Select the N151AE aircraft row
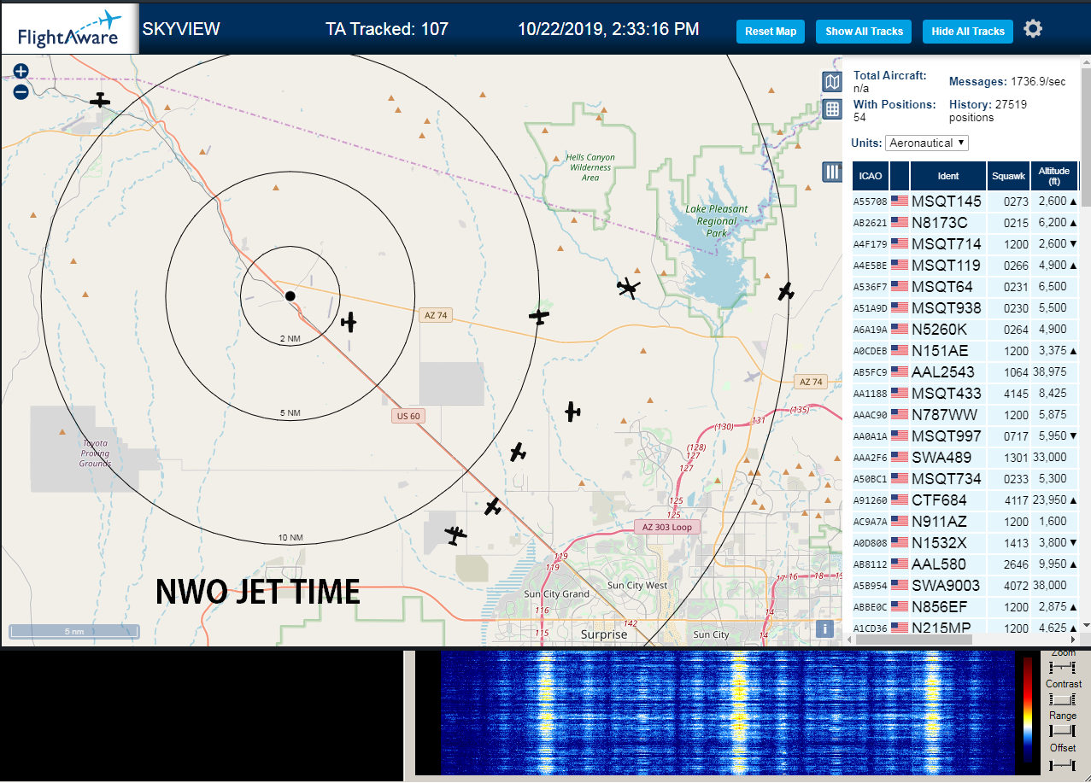The height and width of the screenshot is (783, 1091). point(965,351)
